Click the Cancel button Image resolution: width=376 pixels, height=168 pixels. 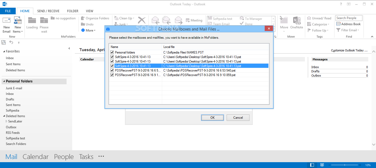coord(238,118)
